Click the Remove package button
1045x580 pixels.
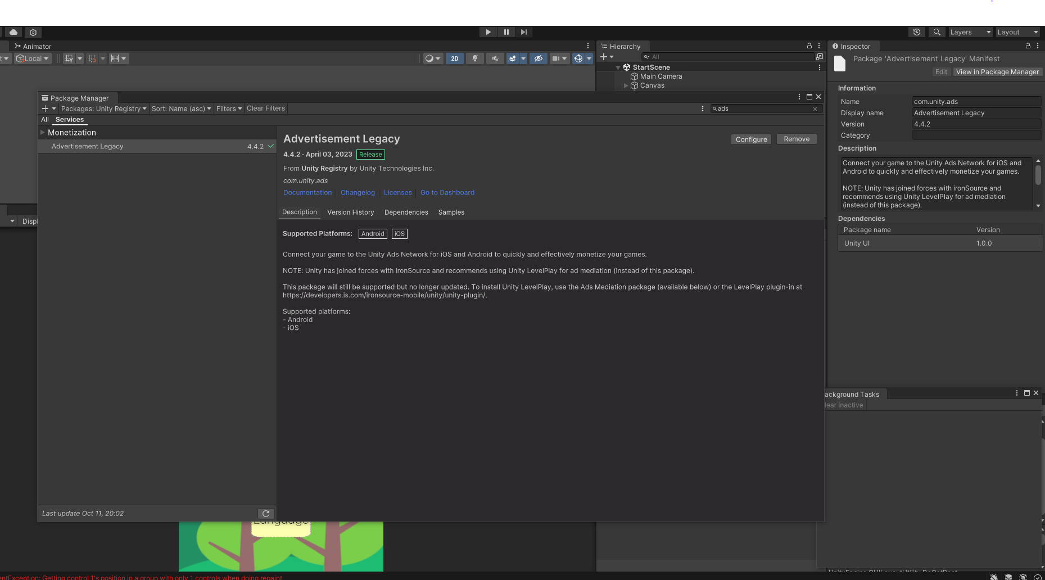tap(797, 139)
